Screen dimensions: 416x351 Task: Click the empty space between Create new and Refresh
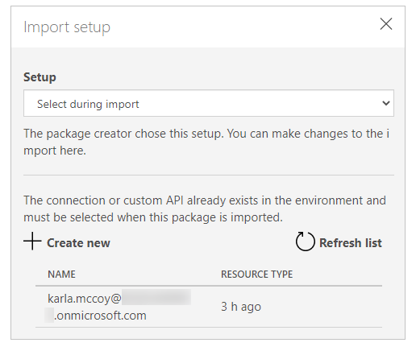(202, 242)
